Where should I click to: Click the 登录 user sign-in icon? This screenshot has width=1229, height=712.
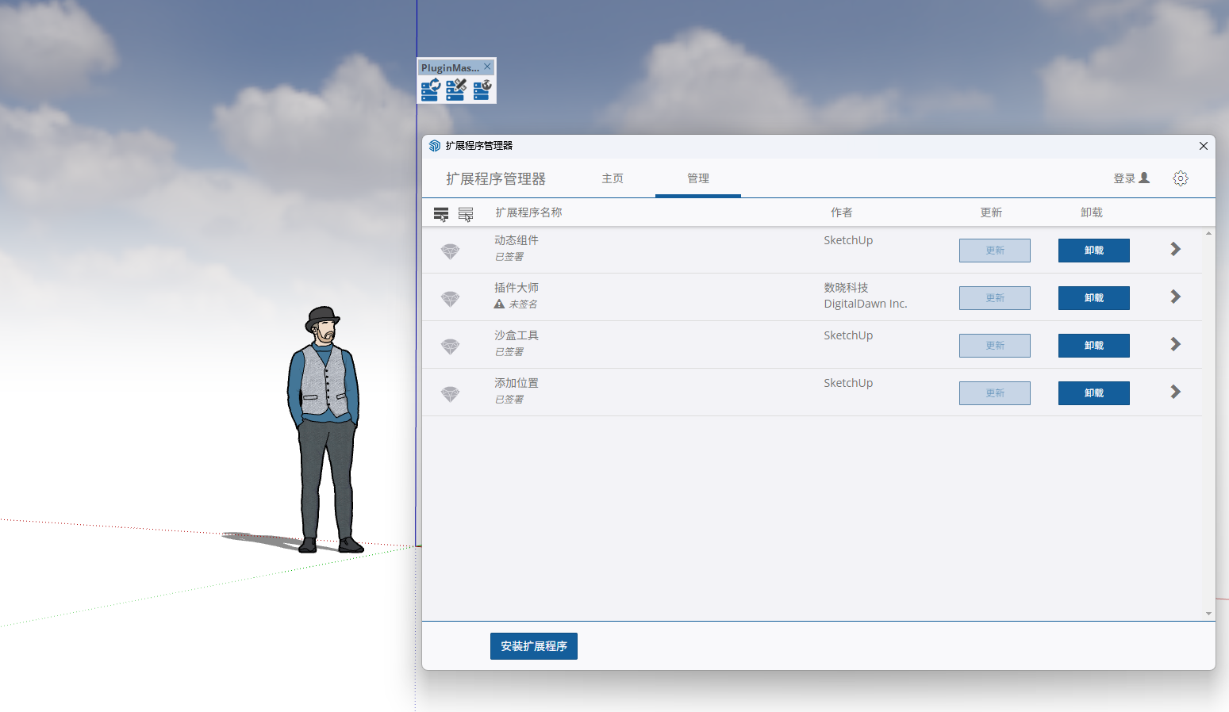click(1144, 178)
